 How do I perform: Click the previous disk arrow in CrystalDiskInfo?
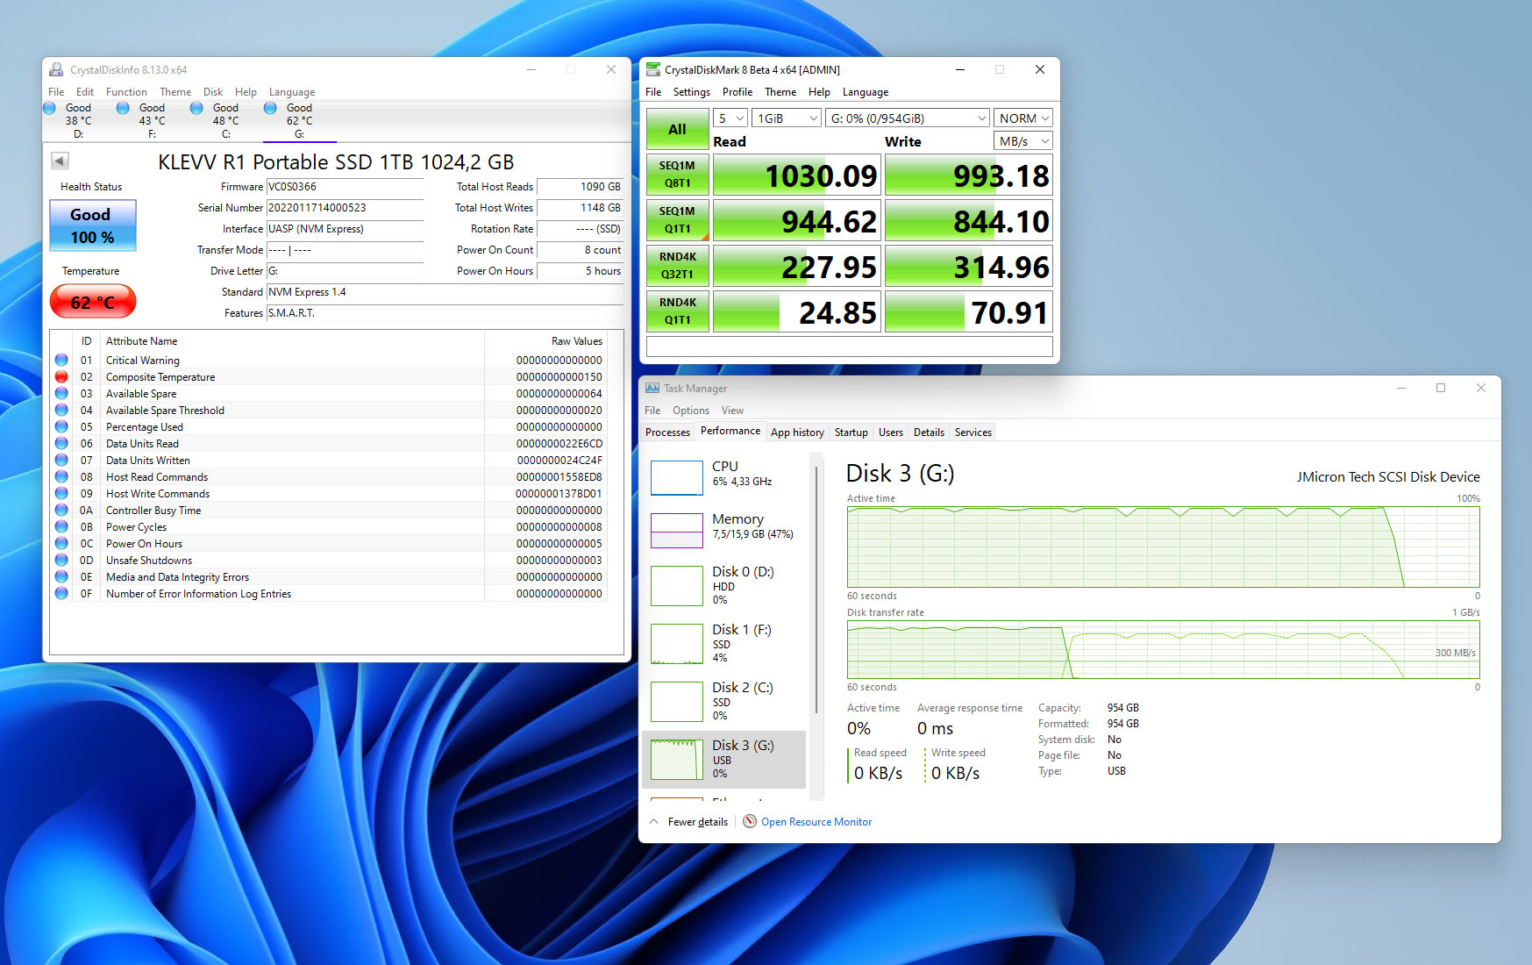coord(60,161)
